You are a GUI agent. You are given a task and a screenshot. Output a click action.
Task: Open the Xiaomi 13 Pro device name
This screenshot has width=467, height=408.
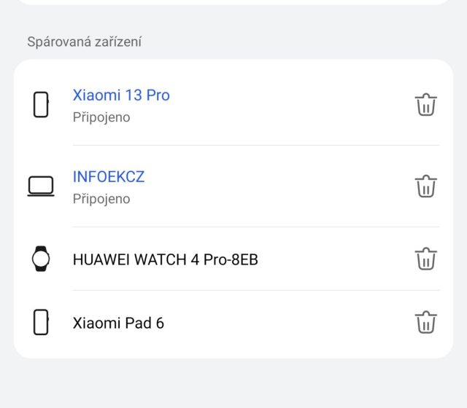pos(121,95)
